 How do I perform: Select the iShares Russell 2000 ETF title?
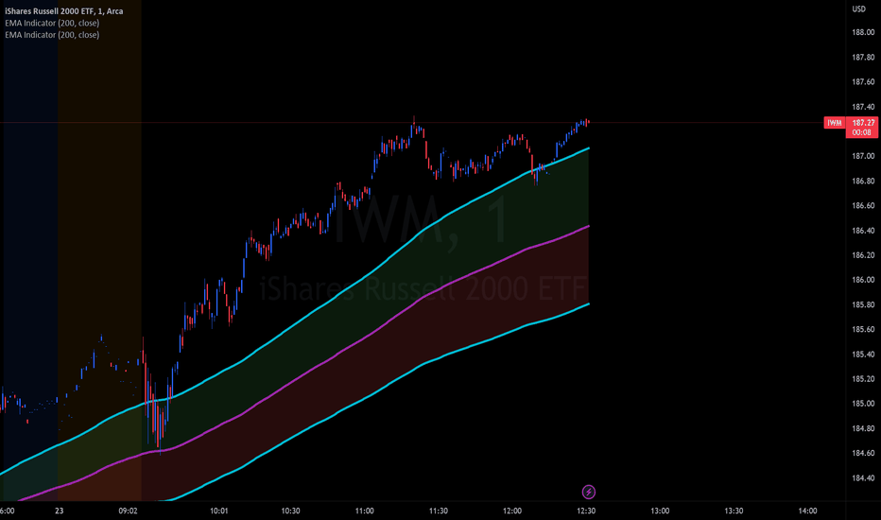tap(64, 11)
